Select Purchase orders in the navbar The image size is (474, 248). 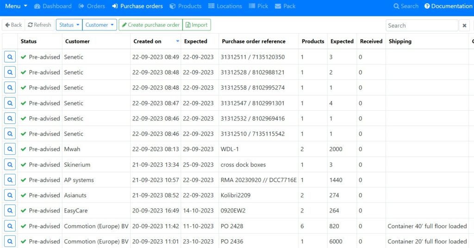point(137,6)
